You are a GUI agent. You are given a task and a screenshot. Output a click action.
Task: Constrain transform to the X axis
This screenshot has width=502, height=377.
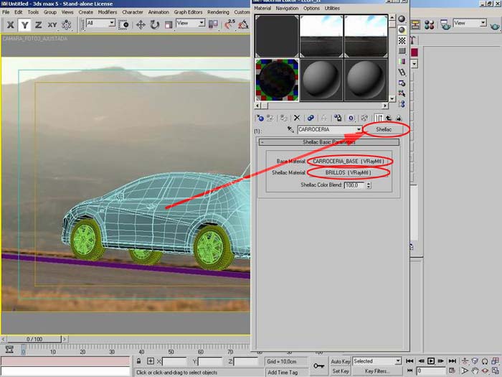(11, 24)
